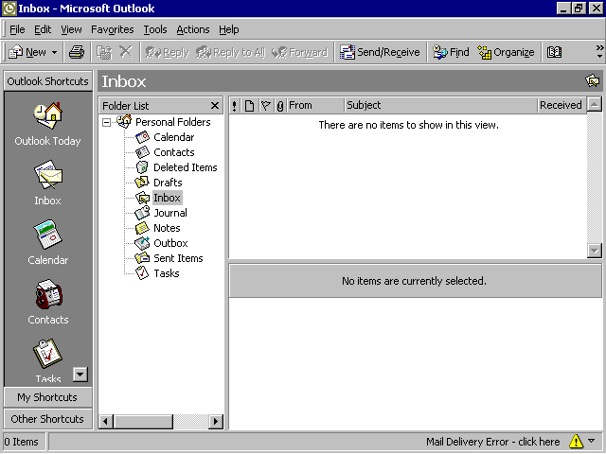Open the Contacts shortcut in Outlook bar
The image size is (606, 454).
pyautogui.click(x=47, y=294)
